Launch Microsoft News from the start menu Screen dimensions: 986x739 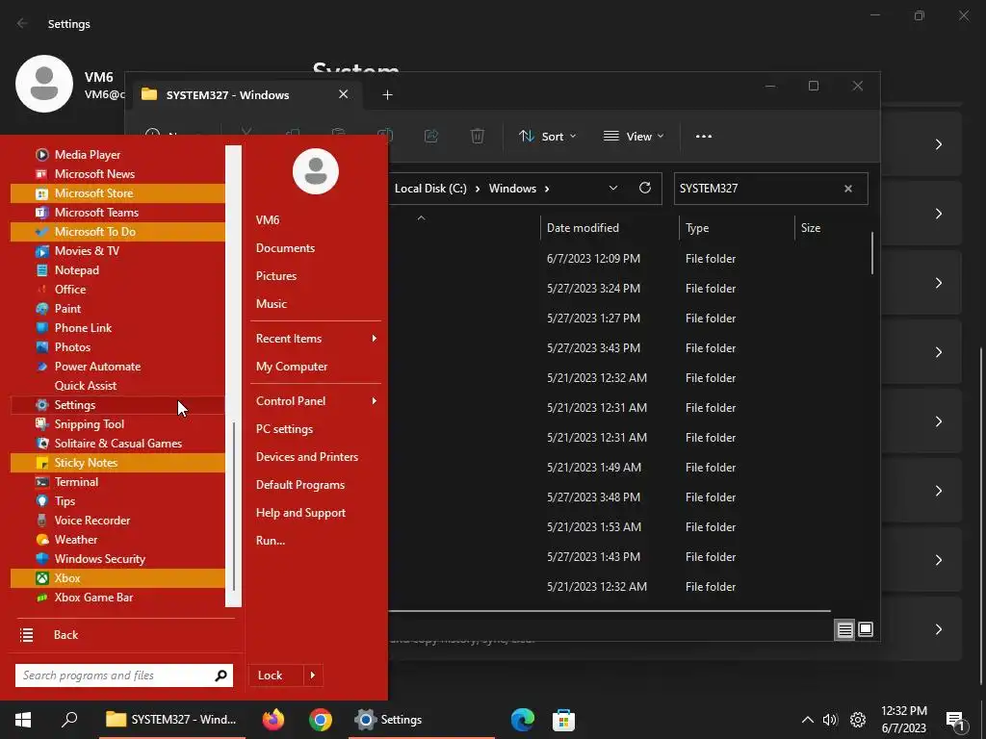pyautogui.click(x=117, y=174)
